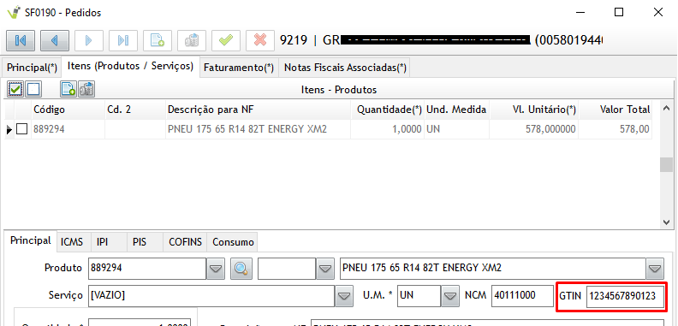Go to next record arrow button
This screenshot has width=678, height=326.
[x=89, y=40]
